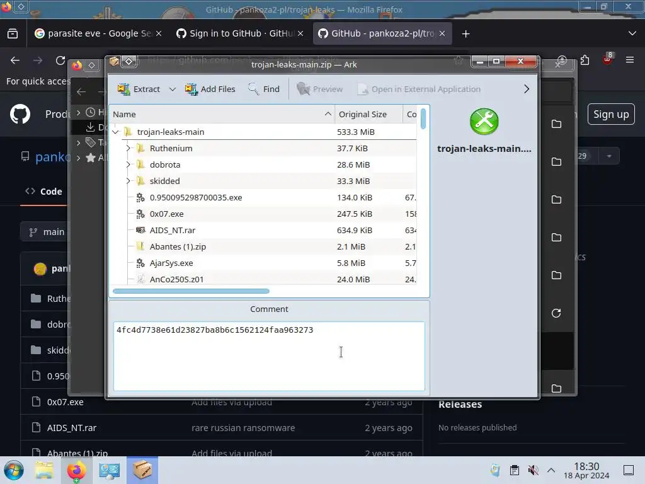Screen dimensions: 645x484
Task: Click the uBlock Origin shield icon
Action: tap(608, 60)
